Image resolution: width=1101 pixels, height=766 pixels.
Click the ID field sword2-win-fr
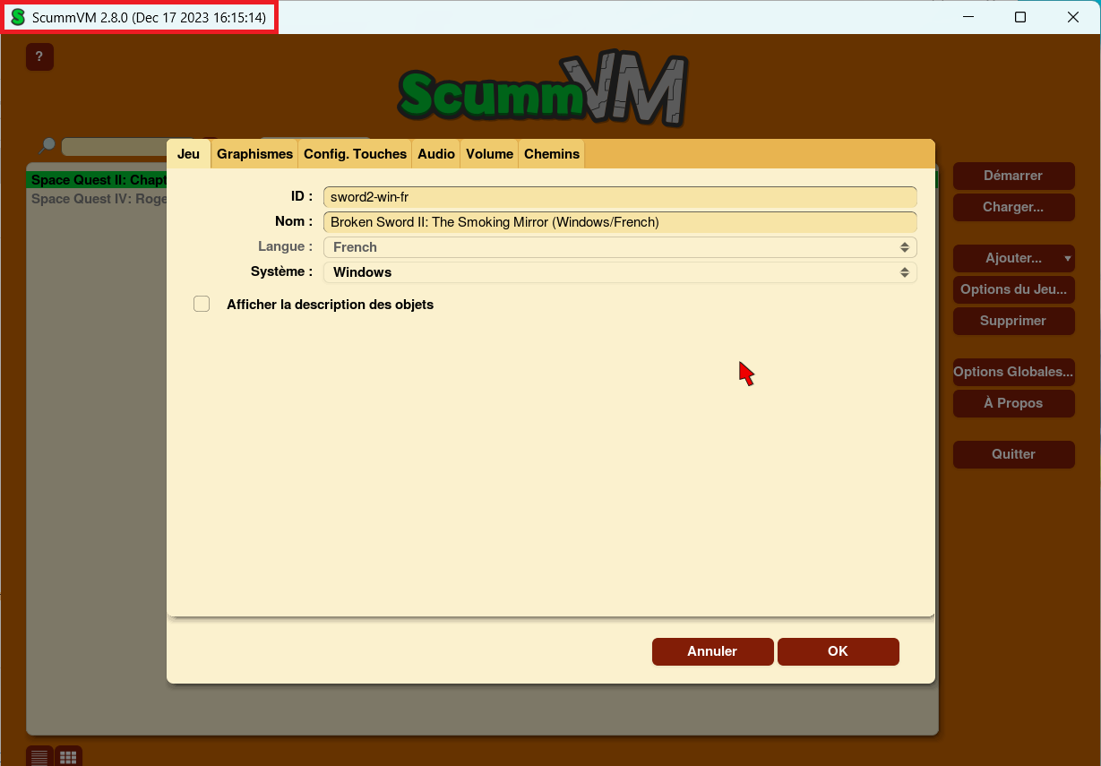[x=620, y=197]
